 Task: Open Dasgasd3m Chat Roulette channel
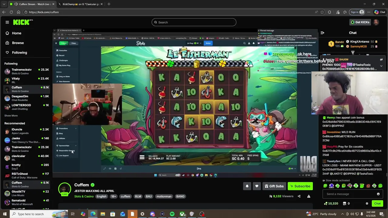[x=26, y=98]
